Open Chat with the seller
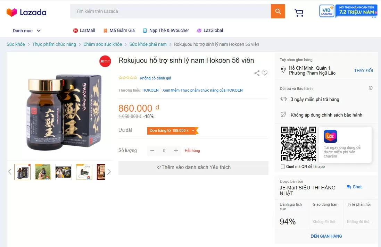Image resolution: width=381 pixels, height=247 pixels. click(x=354, y=187)
